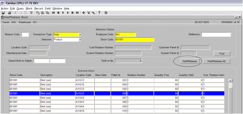Click the Reason Code input field
Viewport: 243px width, 114px height.
coord(25,34)
